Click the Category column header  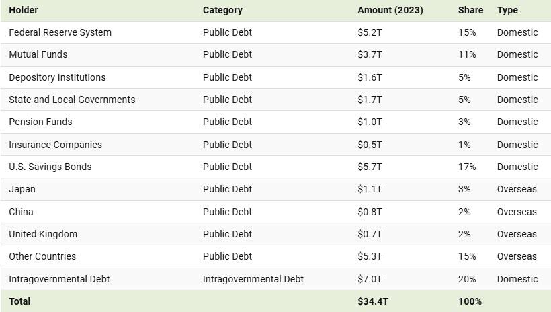tap(222, 10)
